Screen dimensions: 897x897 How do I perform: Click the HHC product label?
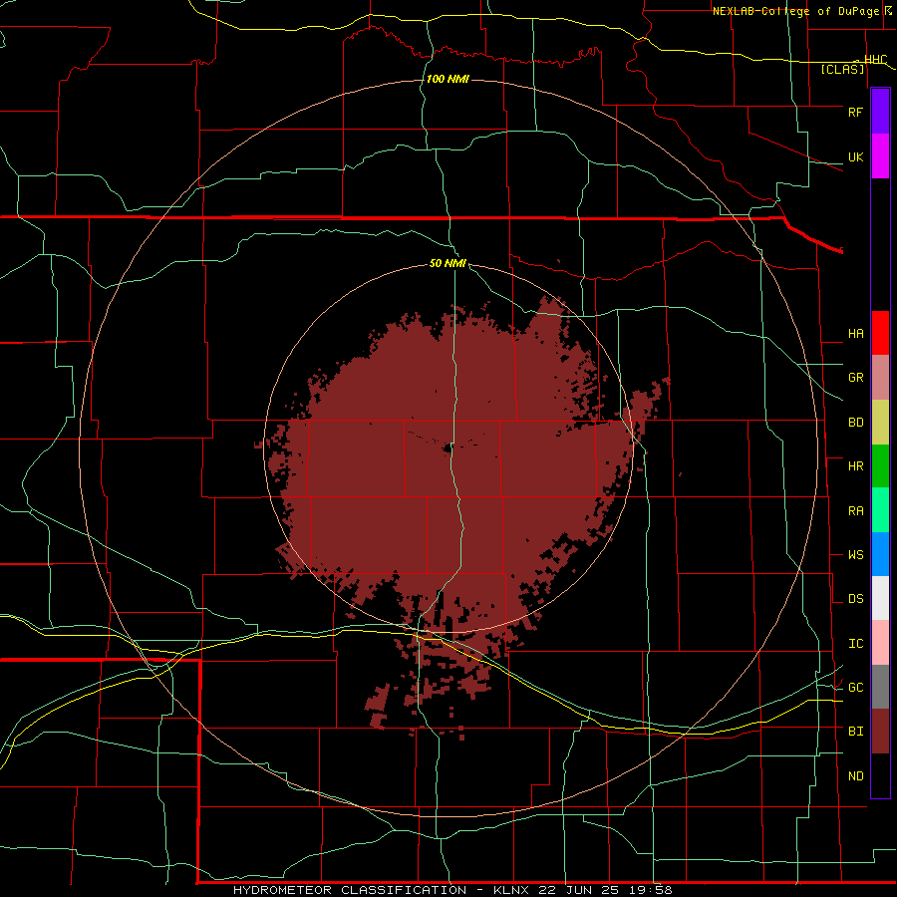875,60
